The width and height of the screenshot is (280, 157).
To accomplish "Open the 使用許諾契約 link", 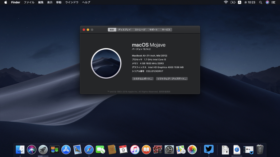I will coord(165,92).
